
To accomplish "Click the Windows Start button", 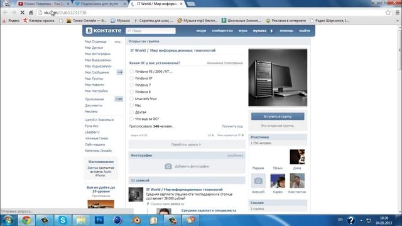I will pyautogui.click(x=8, y=220).
